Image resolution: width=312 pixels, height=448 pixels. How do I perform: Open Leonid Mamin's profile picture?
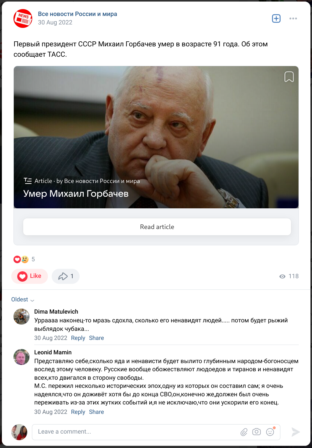(x=21, y=357)
